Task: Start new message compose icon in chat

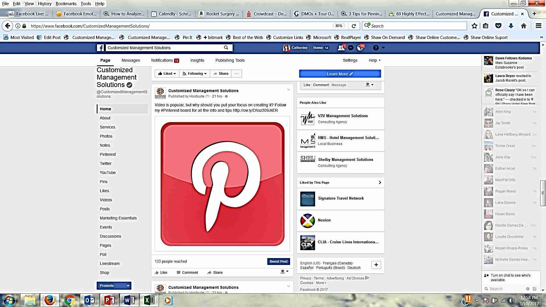Action: (x=535, y=289)
